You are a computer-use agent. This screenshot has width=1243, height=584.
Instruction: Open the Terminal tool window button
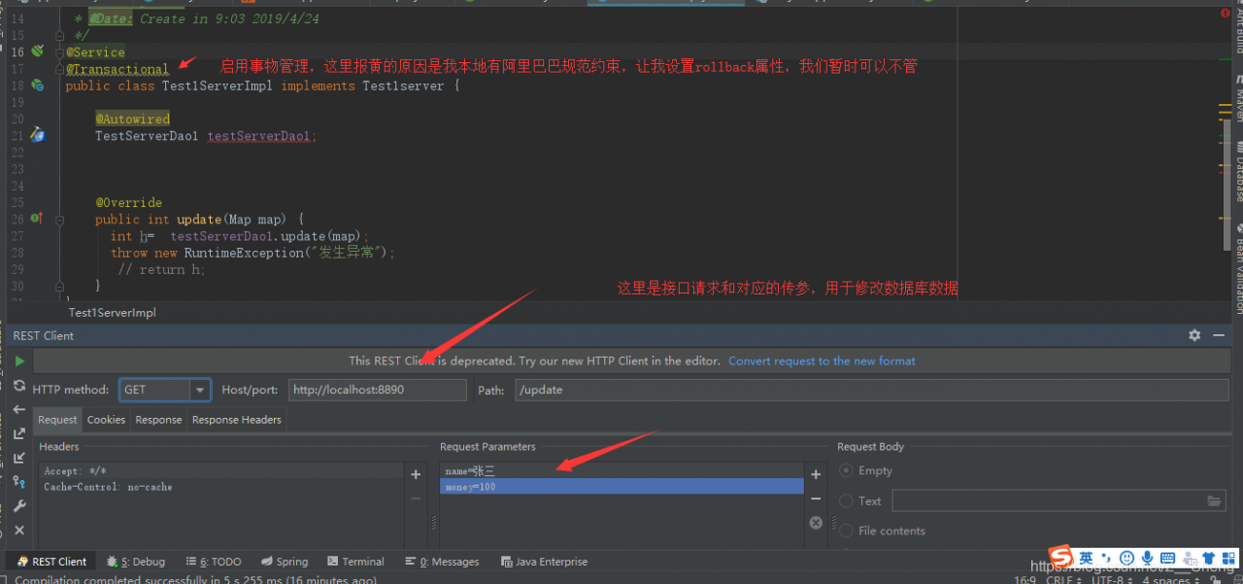(356, 562)
